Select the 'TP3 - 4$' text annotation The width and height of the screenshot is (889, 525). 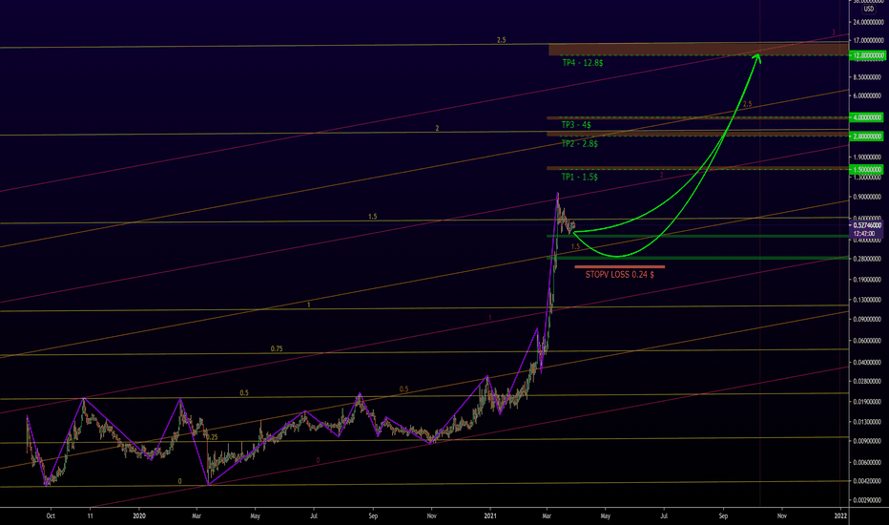pos(576,125)
